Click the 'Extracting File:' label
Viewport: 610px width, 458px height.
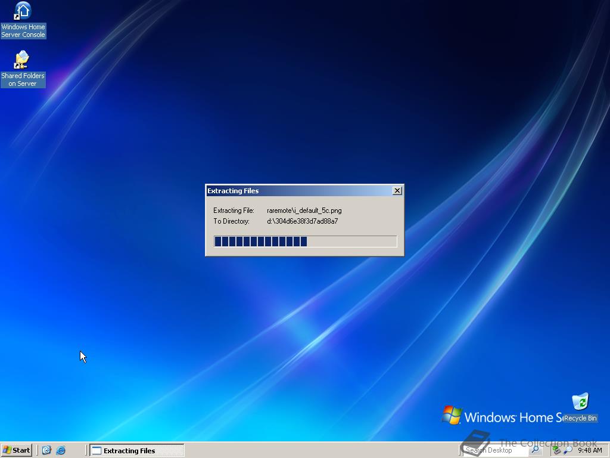point(234,211)
